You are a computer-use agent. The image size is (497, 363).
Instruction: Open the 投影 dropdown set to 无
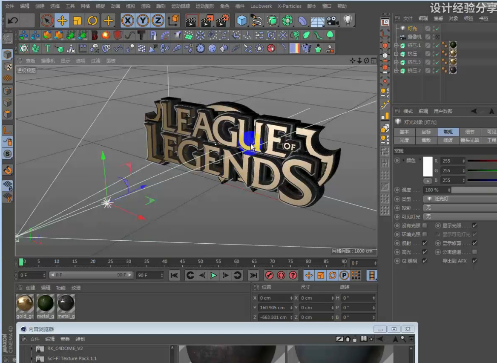pos(460,207)
